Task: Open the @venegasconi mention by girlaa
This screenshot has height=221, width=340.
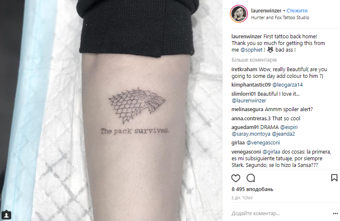Action: tap(263, 143)
